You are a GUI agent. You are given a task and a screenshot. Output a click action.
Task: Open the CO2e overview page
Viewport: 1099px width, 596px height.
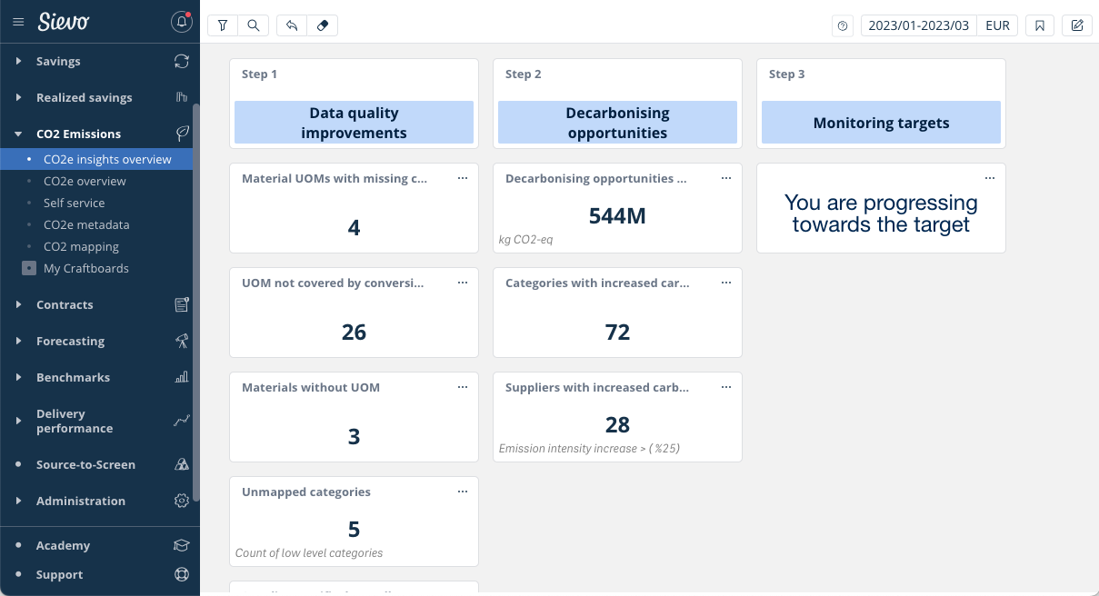click(x=85, y=181)
